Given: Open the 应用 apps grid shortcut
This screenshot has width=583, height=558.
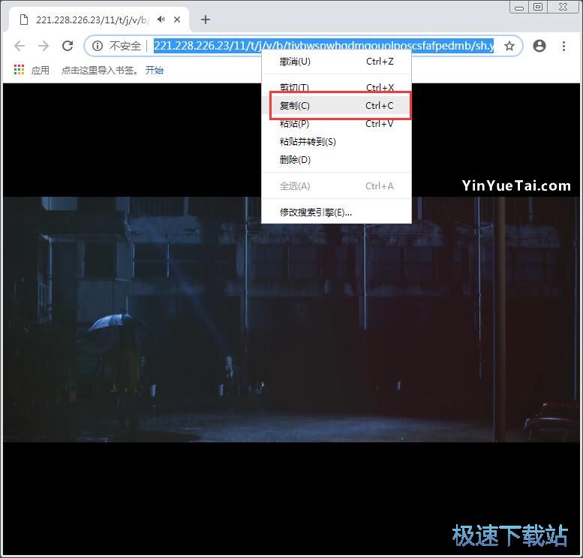Looking at the screenshot, I should (32, 70).
